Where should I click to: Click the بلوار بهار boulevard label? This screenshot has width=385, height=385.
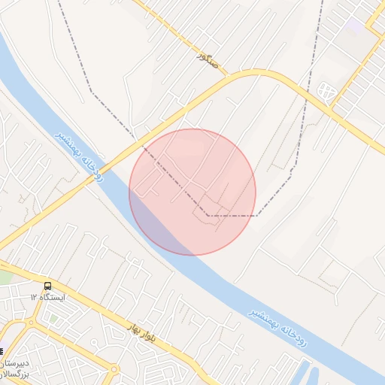point(142,332)
